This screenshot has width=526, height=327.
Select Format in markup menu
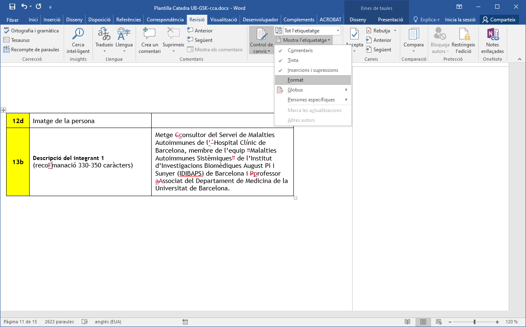295,80
